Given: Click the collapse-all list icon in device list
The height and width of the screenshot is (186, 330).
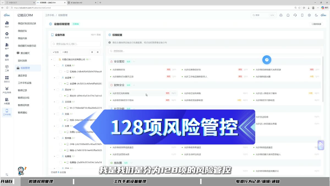Looking at the screenshot, I should point(98,52).
